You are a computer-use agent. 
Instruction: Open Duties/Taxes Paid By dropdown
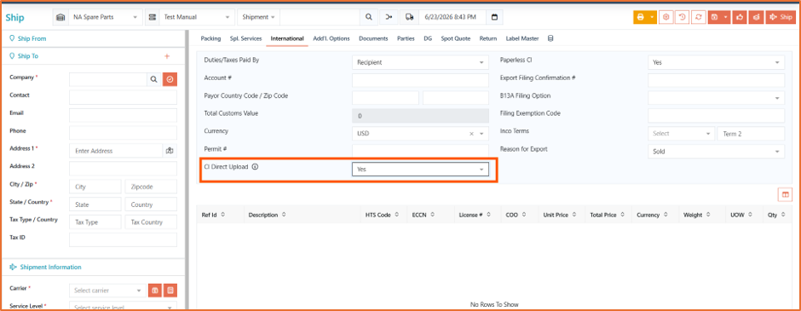tap(420, 62)
